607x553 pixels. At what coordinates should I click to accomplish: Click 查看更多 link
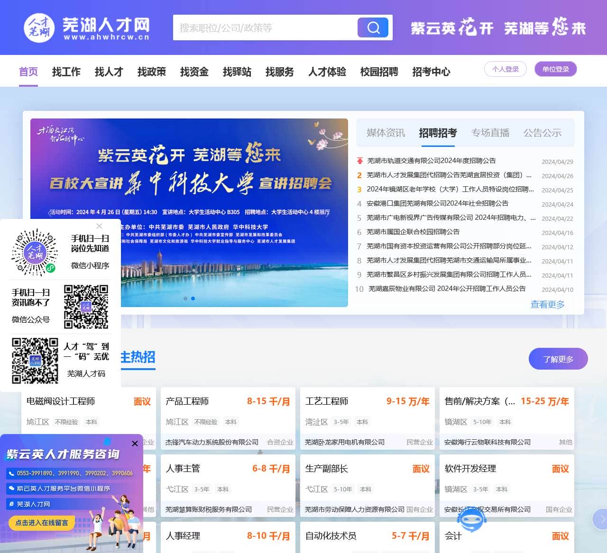tap(548, 304)
